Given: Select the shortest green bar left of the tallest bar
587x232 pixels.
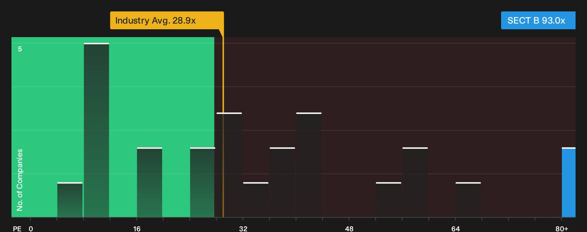Looking at the screenshot, I should click(70, 200).
